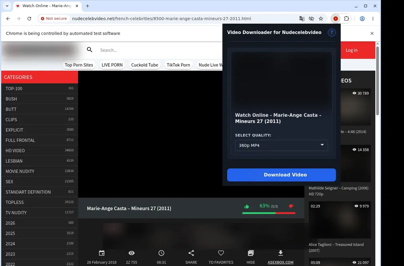The width and height of the screenshot is (404, 266).
Task: Click the green-red rating bar
Action: 269,213
